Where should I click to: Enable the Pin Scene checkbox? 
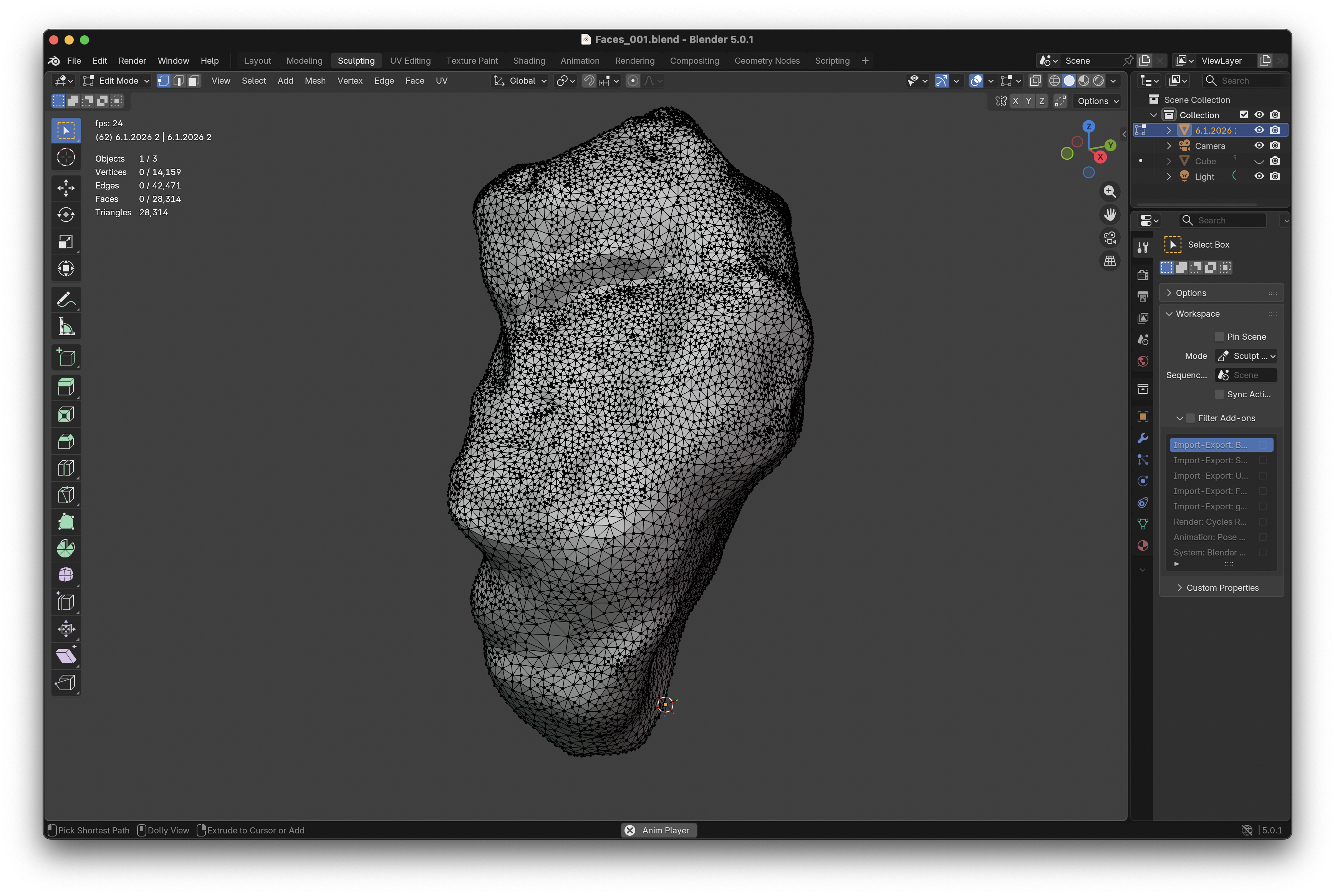[x=1219, y=337]
